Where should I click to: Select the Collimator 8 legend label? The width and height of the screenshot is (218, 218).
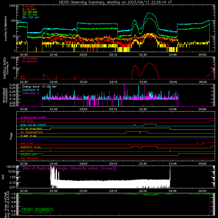[31, 90]
